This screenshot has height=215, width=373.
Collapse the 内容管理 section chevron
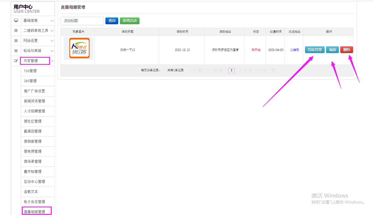pyautogui.click(x=52, y=61)
